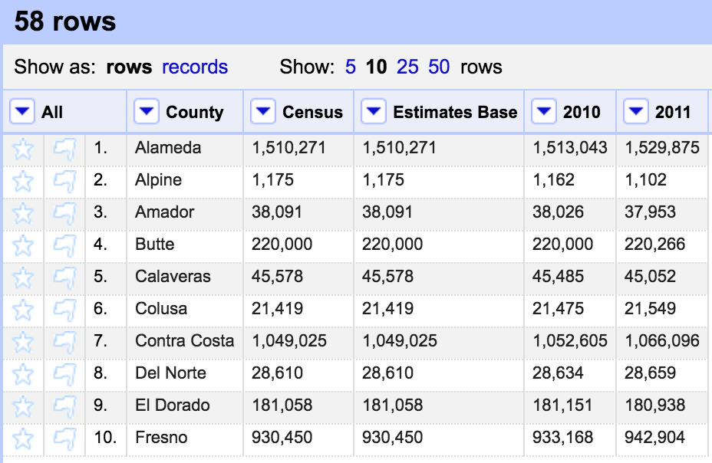Flag the Del Norte row
Viewport: 712px width, 463px height.
coord(64,374)
